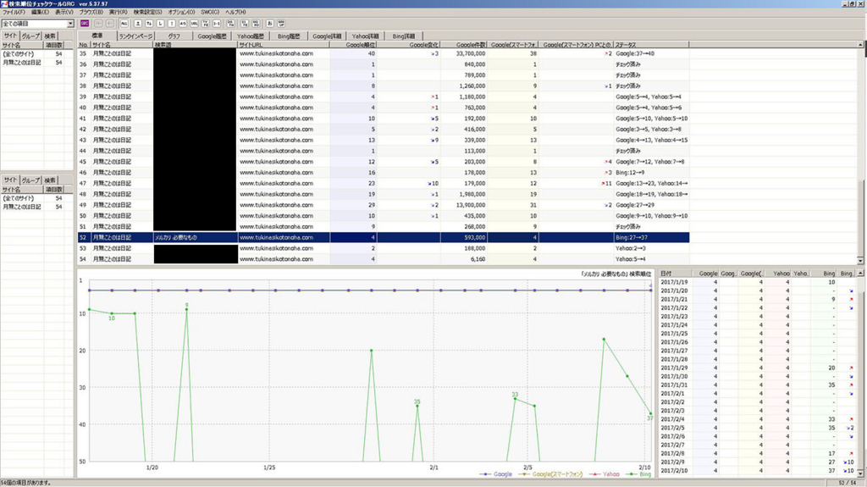
Task: Click the Google legend entry under the graph
Action: 496,474
